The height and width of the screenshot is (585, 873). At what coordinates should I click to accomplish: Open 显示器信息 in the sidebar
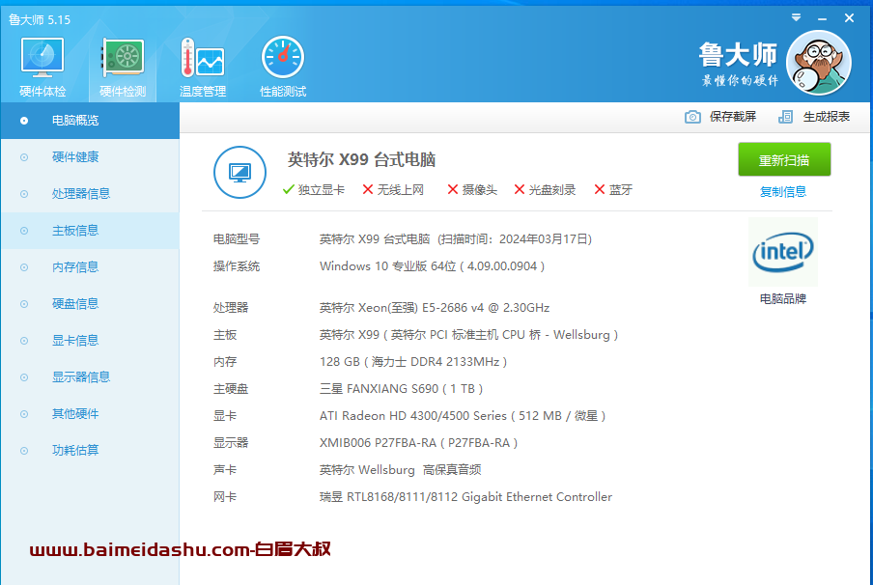(x=90, y=377)
